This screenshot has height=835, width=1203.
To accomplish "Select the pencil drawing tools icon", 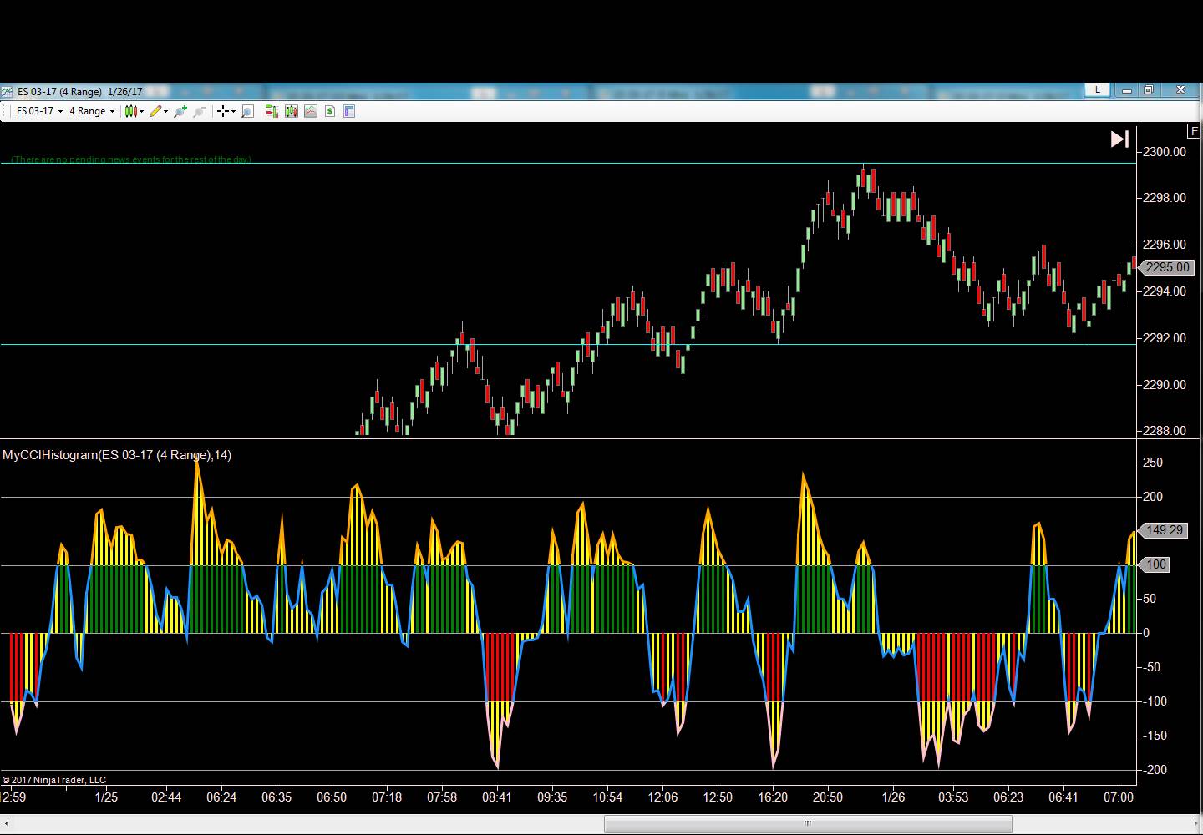I will [x=155, y=111].
